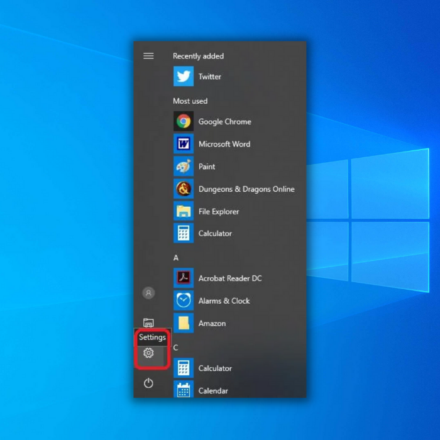Expand the Start menu hamburger button
The image size is (440, 440).
pyautogui.click(x=148, y=56)
